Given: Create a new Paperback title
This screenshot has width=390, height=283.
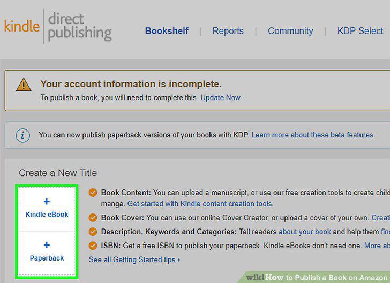Looking at the screenshot, I should (x=47, y=253).
